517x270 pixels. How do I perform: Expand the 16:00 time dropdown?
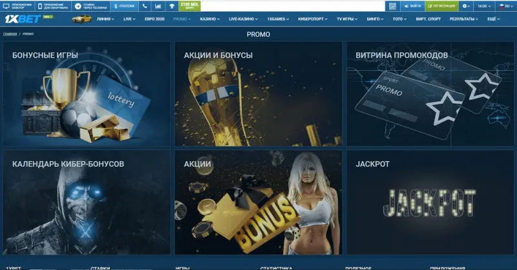click(x=485, y=6)
